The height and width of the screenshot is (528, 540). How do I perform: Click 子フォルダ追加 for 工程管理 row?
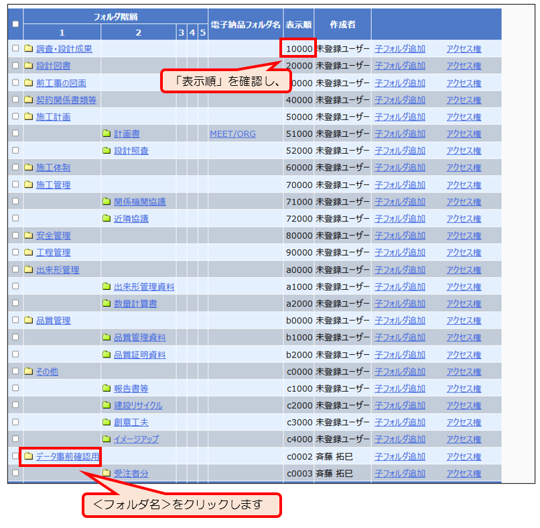click(x=399, y=253)
